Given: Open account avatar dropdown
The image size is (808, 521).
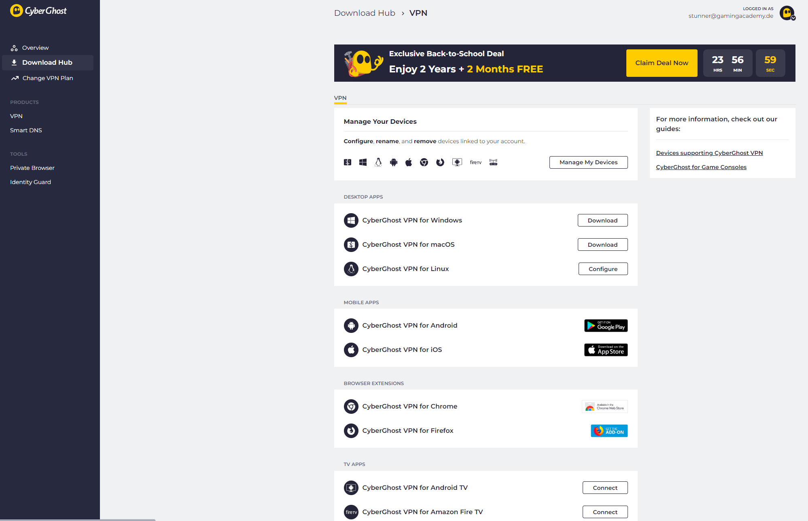Looking at the screenshot, I should pyautogui.click(x=787, y=13).
